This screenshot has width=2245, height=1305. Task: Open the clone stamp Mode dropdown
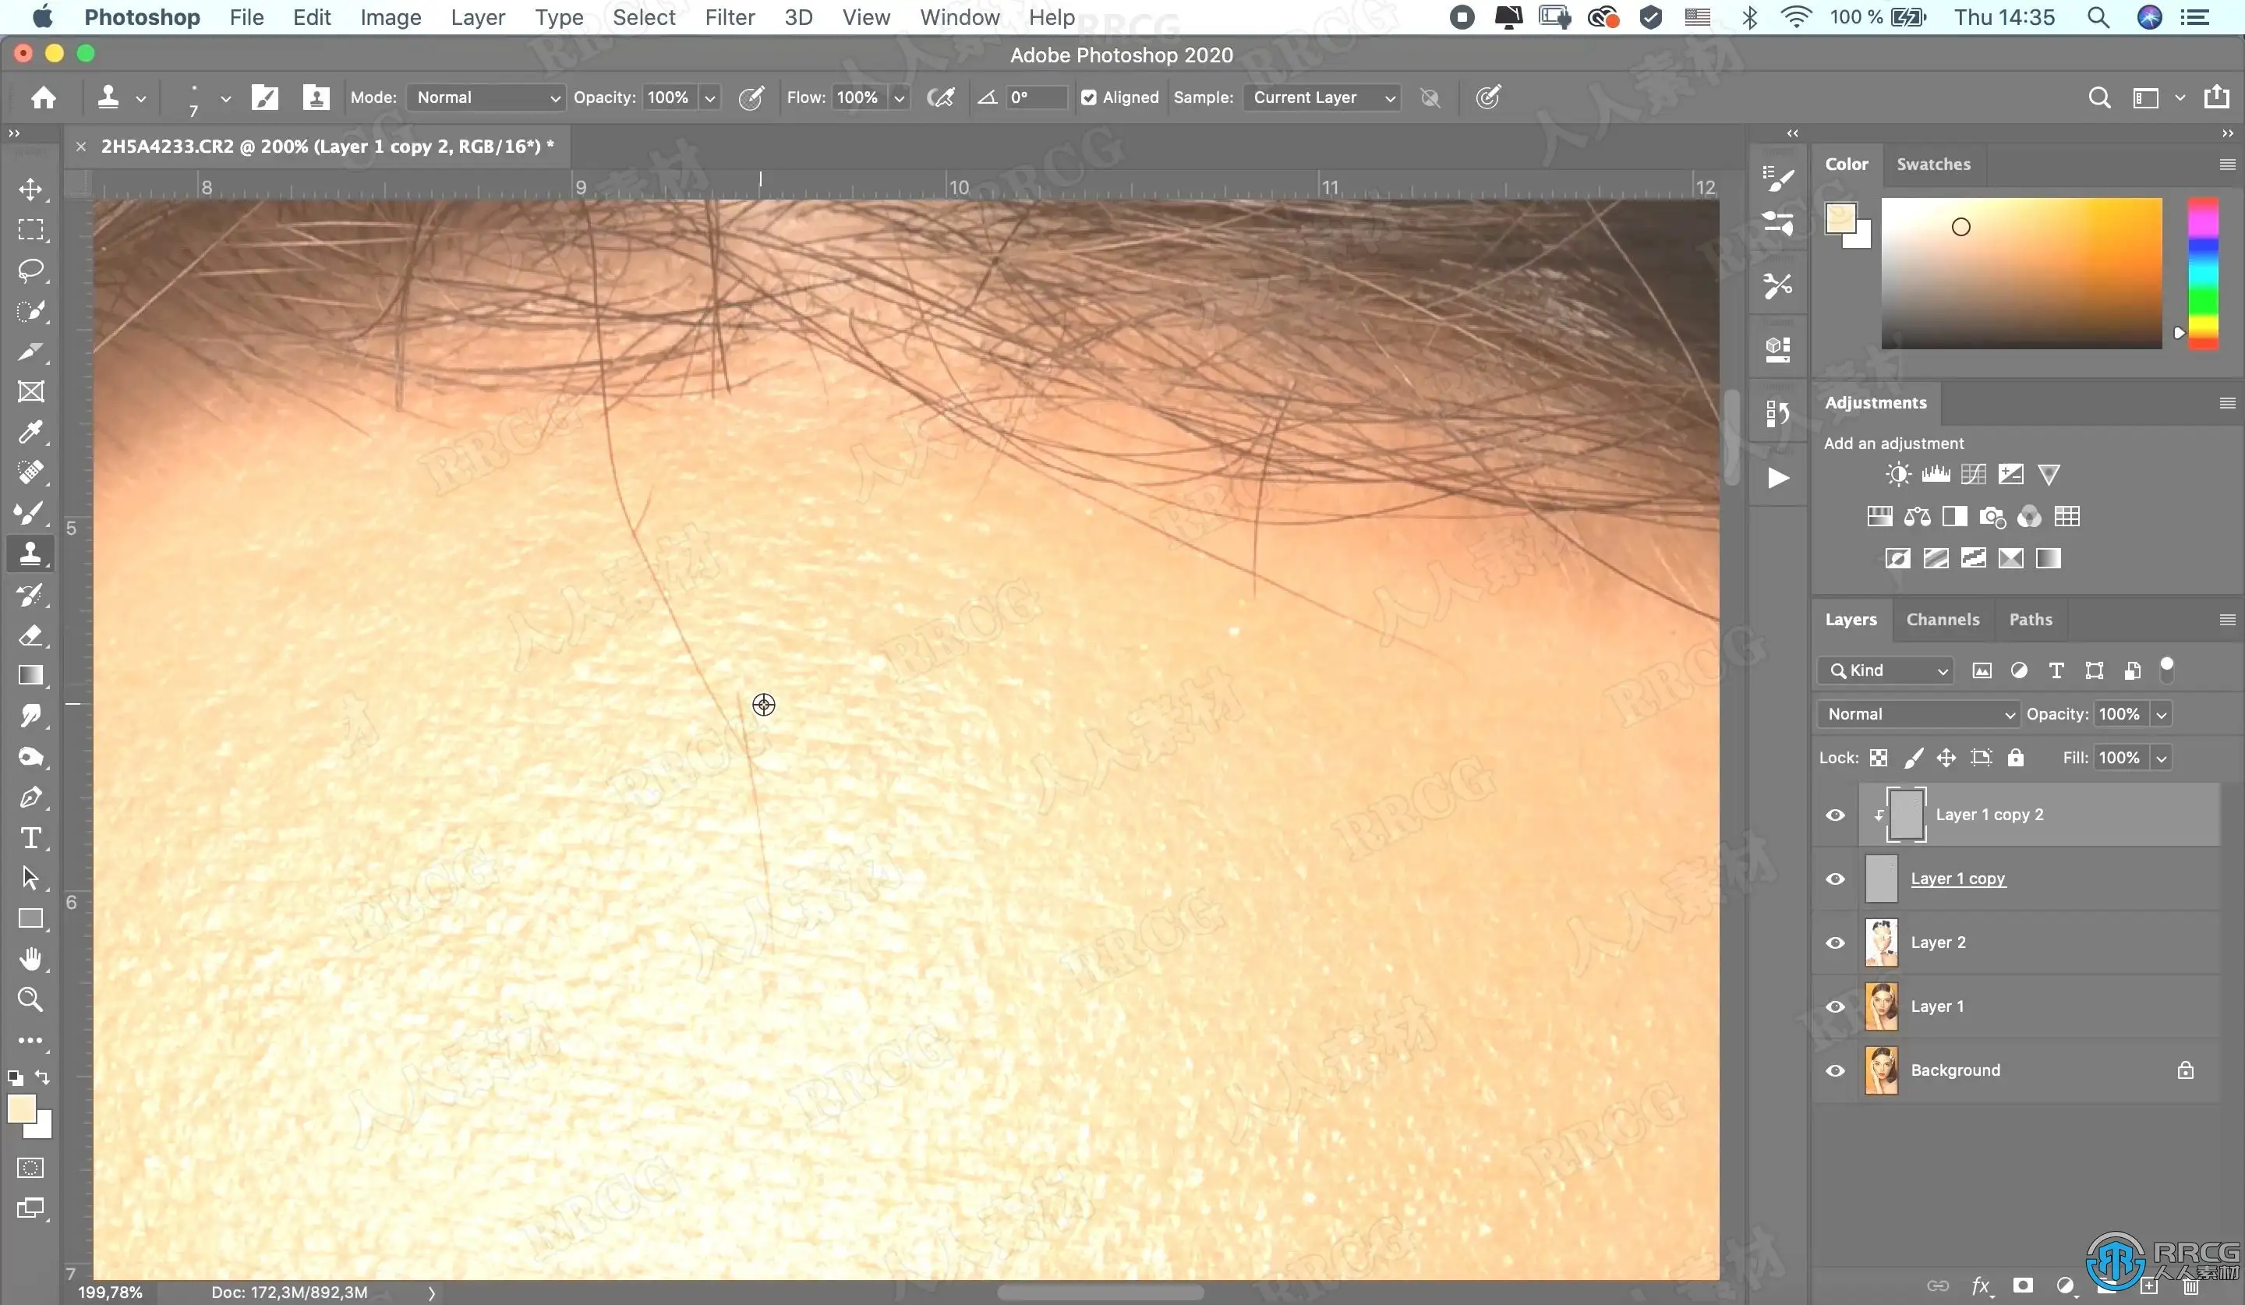(x=486, y=98)
